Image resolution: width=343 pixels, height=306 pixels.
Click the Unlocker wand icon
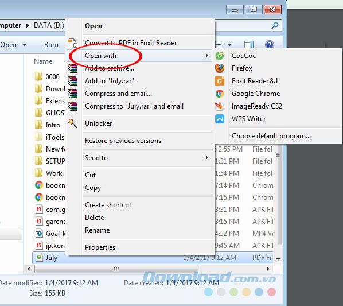tap(73, 123)
